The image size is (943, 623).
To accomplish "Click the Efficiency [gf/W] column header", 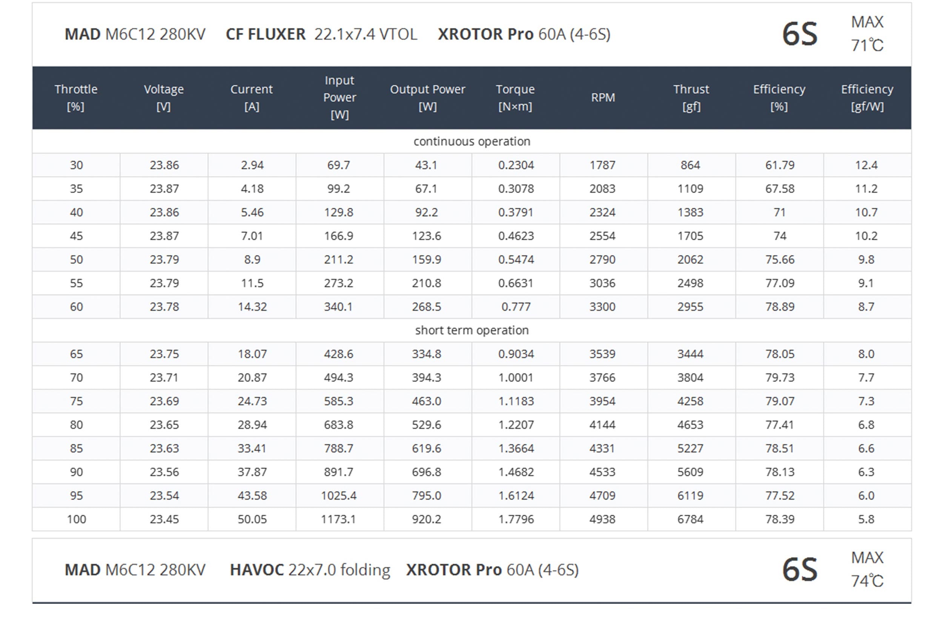I will click(x=867, y=98).
